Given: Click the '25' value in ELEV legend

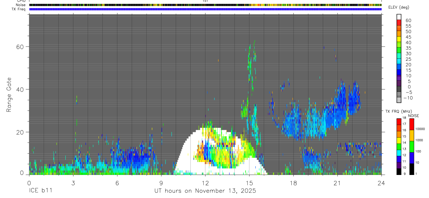Looking at the screenshot, I should pos(408,59).
